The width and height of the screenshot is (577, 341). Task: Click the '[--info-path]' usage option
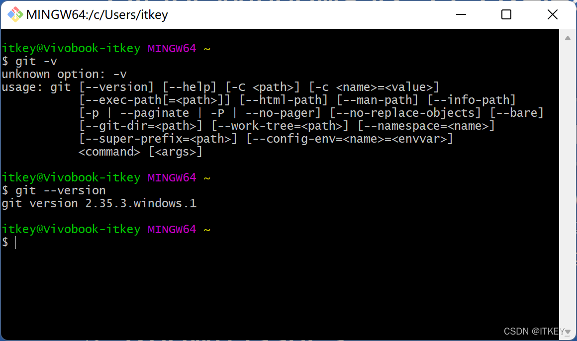tap(472, 100)
